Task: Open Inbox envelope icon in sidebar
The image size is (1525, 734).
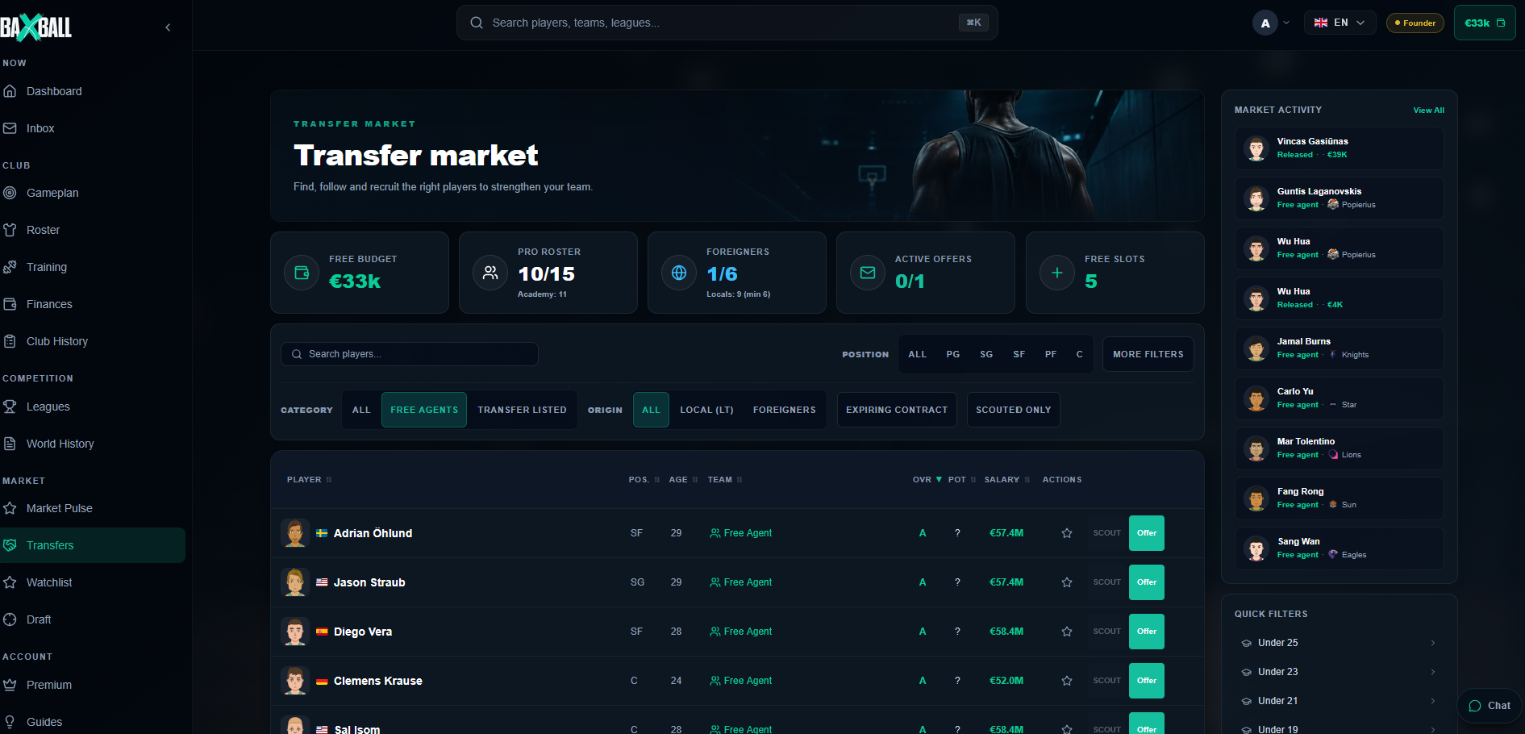Action: click(10, 128)
